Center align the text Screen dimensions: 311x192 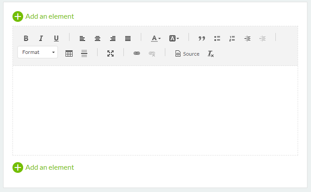[x=98, y=38]
